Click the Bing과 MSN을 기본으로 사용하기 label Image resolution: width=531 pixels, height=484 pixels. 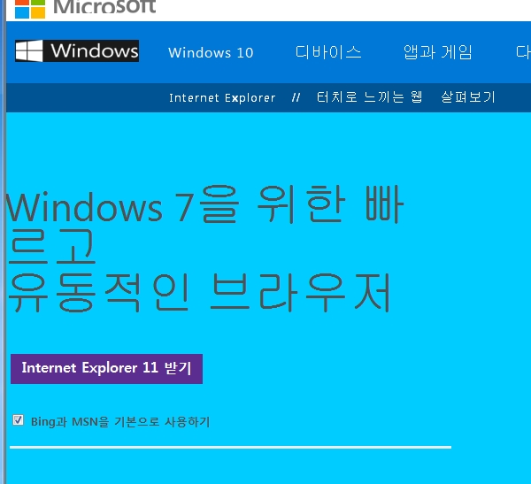click(120, 422)
